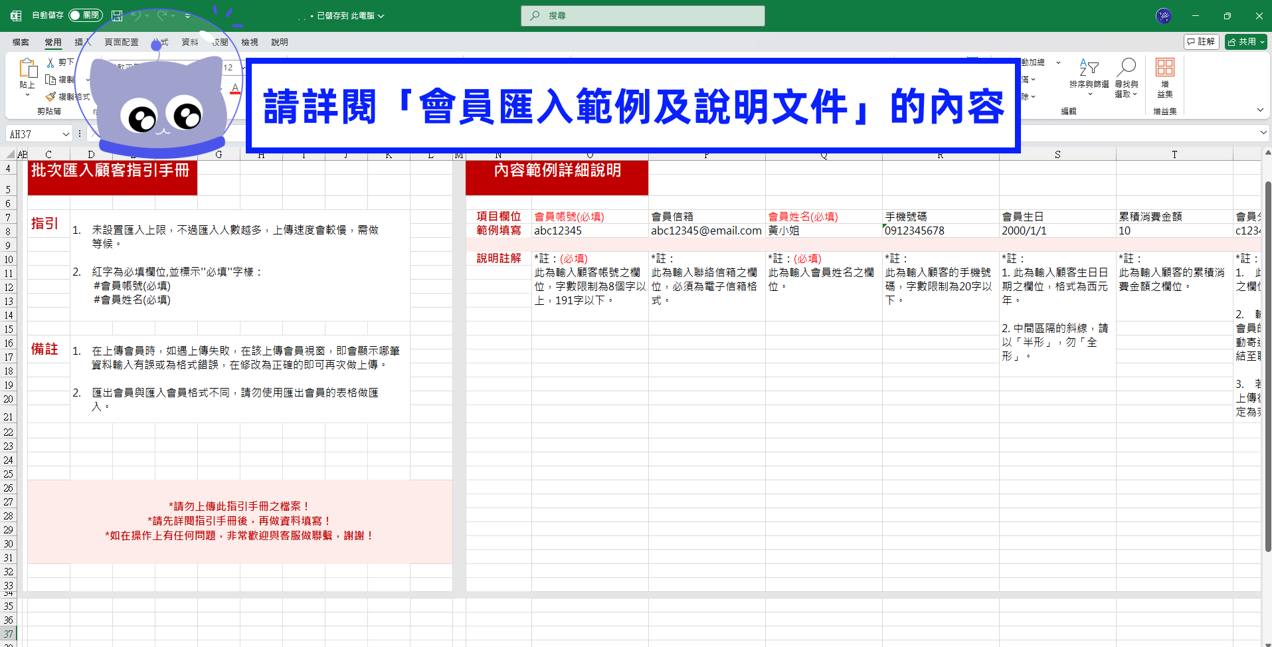Open the dropdown arrow beside 複製

point(88,80)
